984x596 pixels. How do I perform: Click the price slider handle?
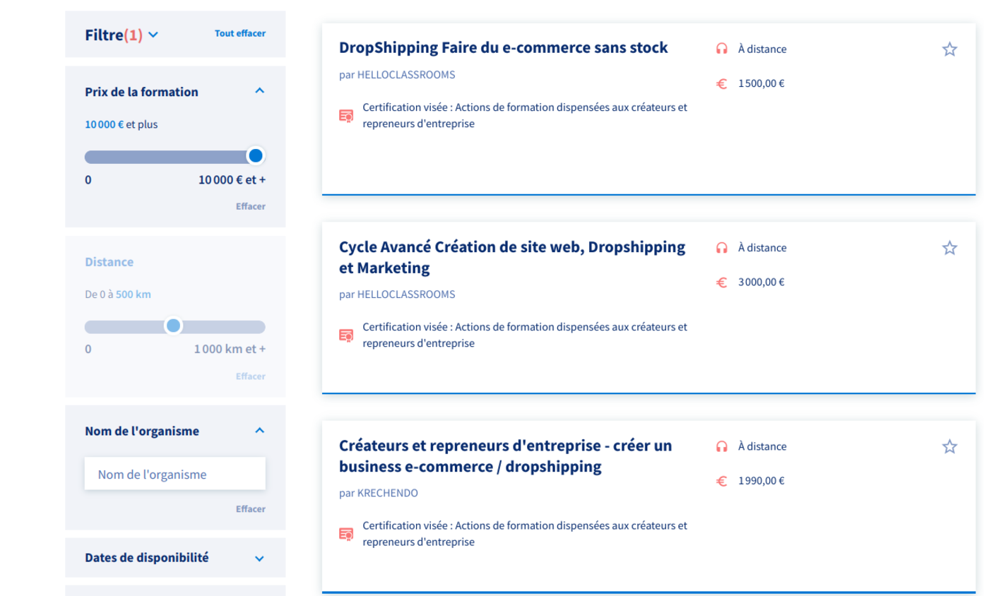[x=256, y=155]
